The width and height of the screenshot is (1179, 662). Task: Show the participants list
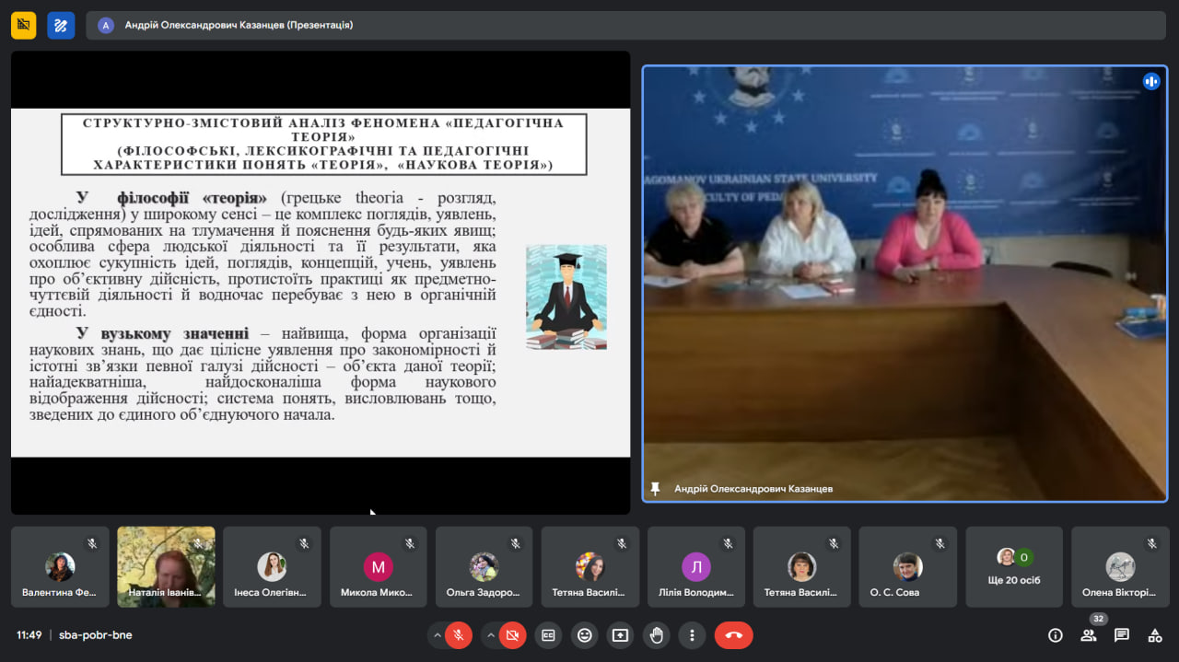point(1088,635)
